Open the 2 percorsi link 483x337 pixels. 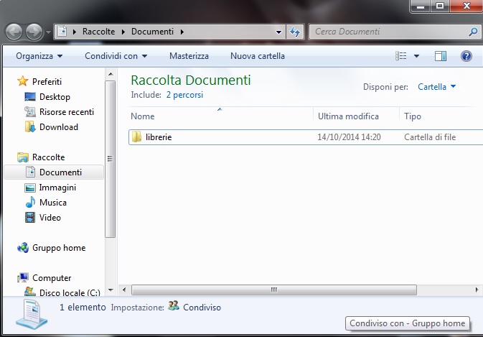pyautogui.click(x=184, y=95)
